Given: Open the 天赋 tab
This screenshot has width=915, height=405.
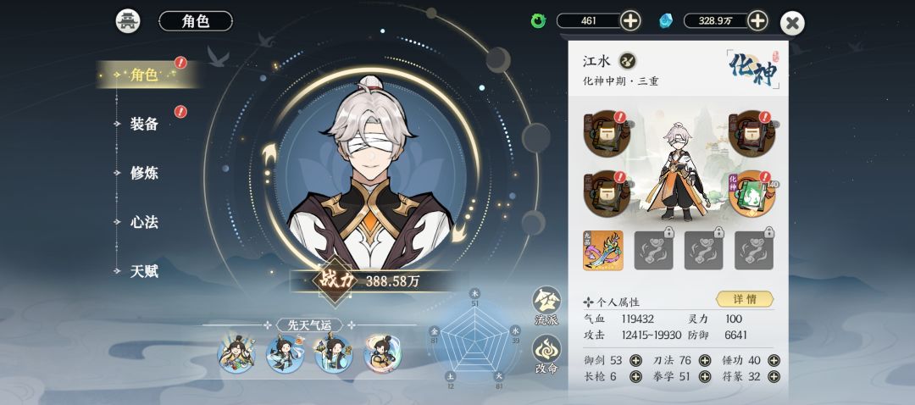Looking at the screenshot, I should (x=144, y=272).
